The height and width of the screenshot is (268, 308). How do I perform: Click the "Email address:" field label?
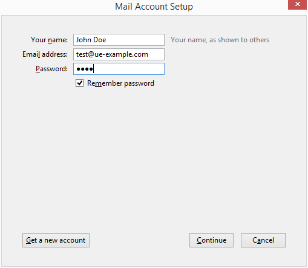point(45,54)
